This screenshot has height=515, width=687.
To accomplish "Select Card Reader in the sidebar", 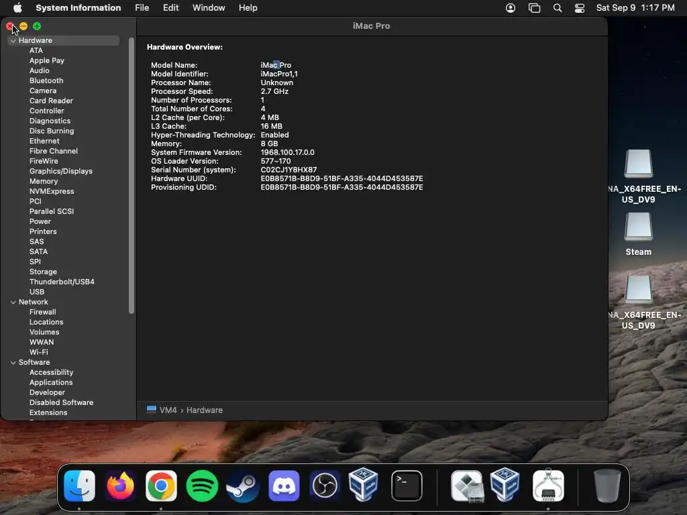I will point(51,101).
